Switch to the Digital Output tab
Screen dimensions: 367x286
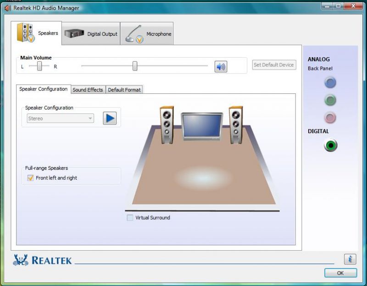click(91, 34)
